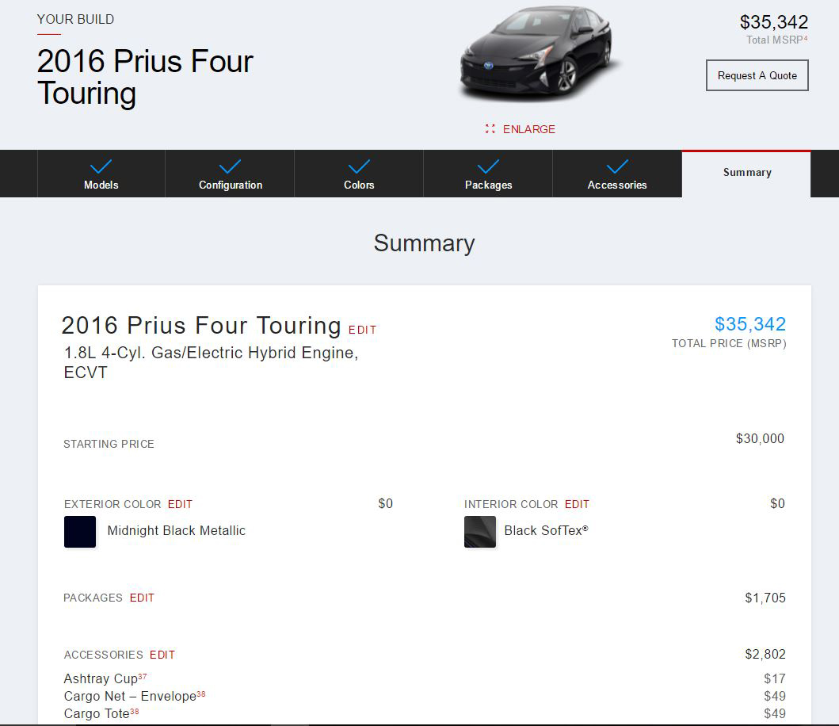Edit the exterior color selection
The image size is (839, 726).
tap(180, 505)
